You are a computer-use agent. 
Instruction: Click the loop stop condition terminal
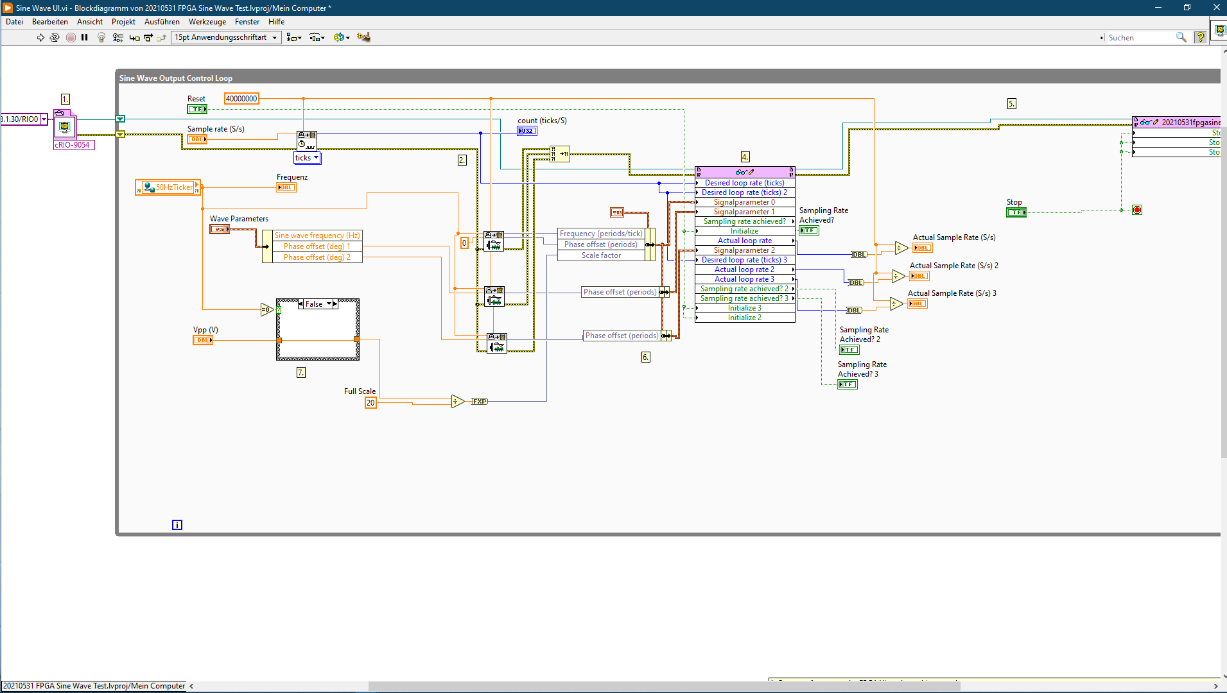(1136, 210)
